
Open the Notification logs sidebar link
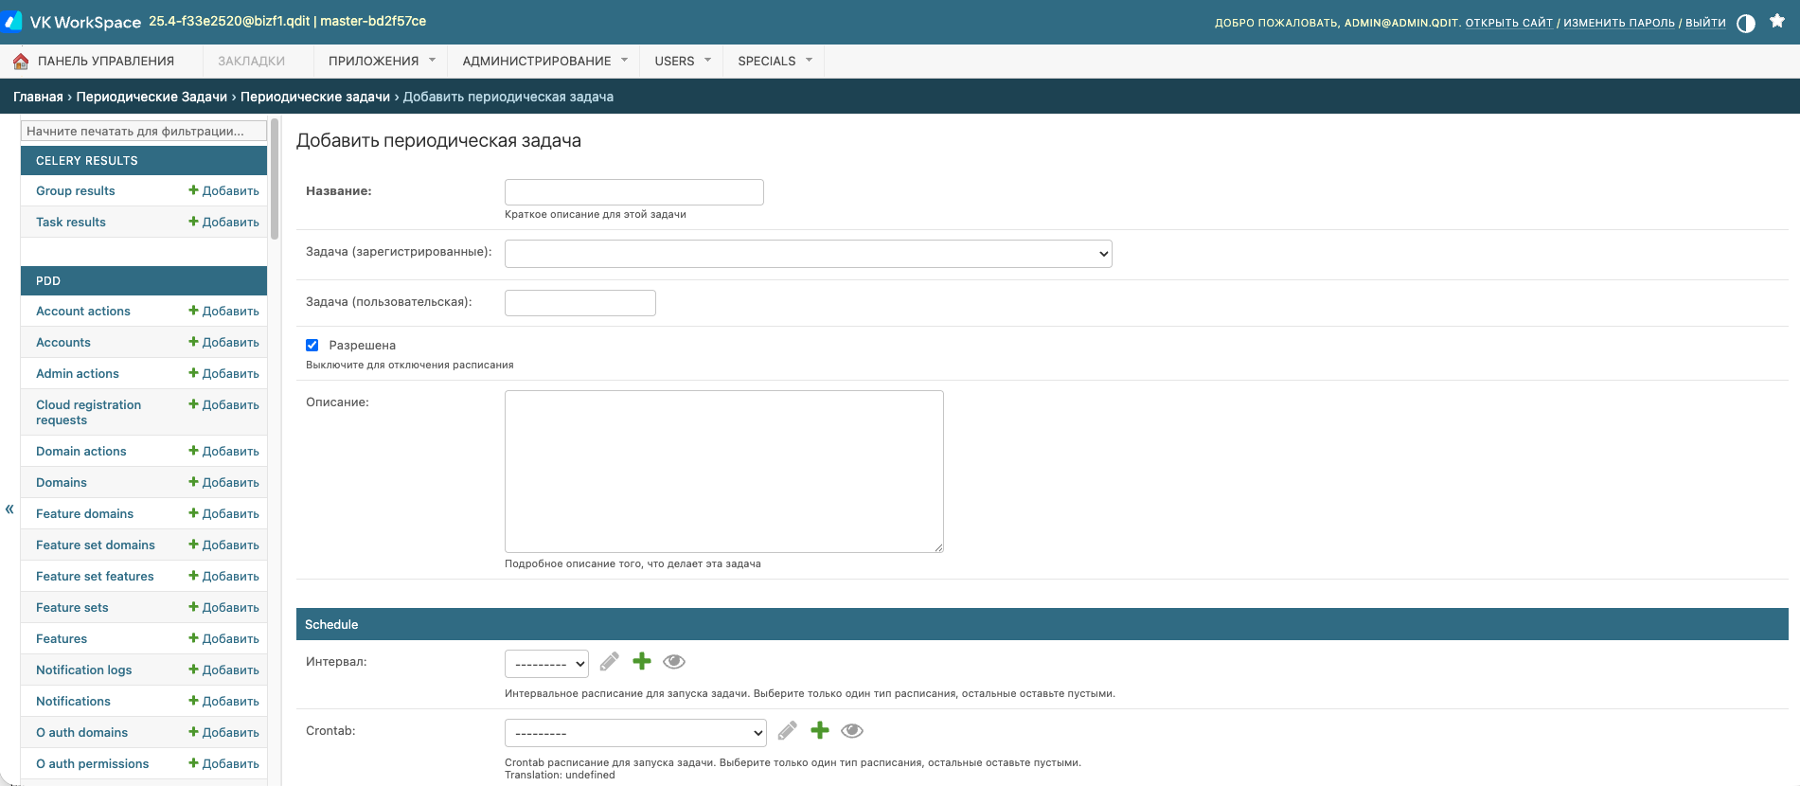pyautogui.click(x=84, y=670)
